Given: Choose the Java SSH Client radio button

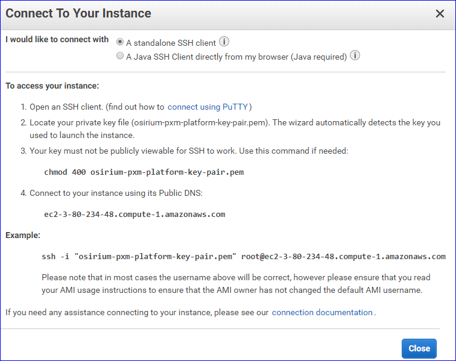Looking at the screenshot, I should (x=120, y=57).
